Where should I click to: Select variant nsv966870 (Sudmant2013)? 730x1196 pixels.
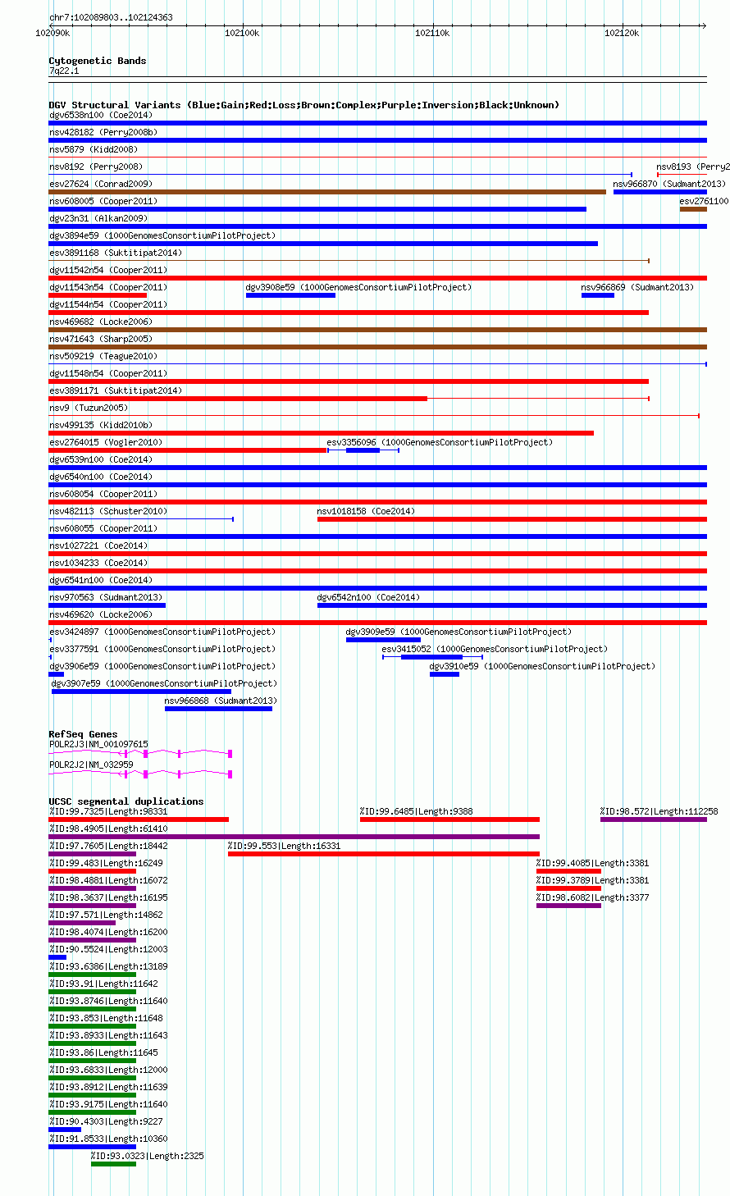660,192
